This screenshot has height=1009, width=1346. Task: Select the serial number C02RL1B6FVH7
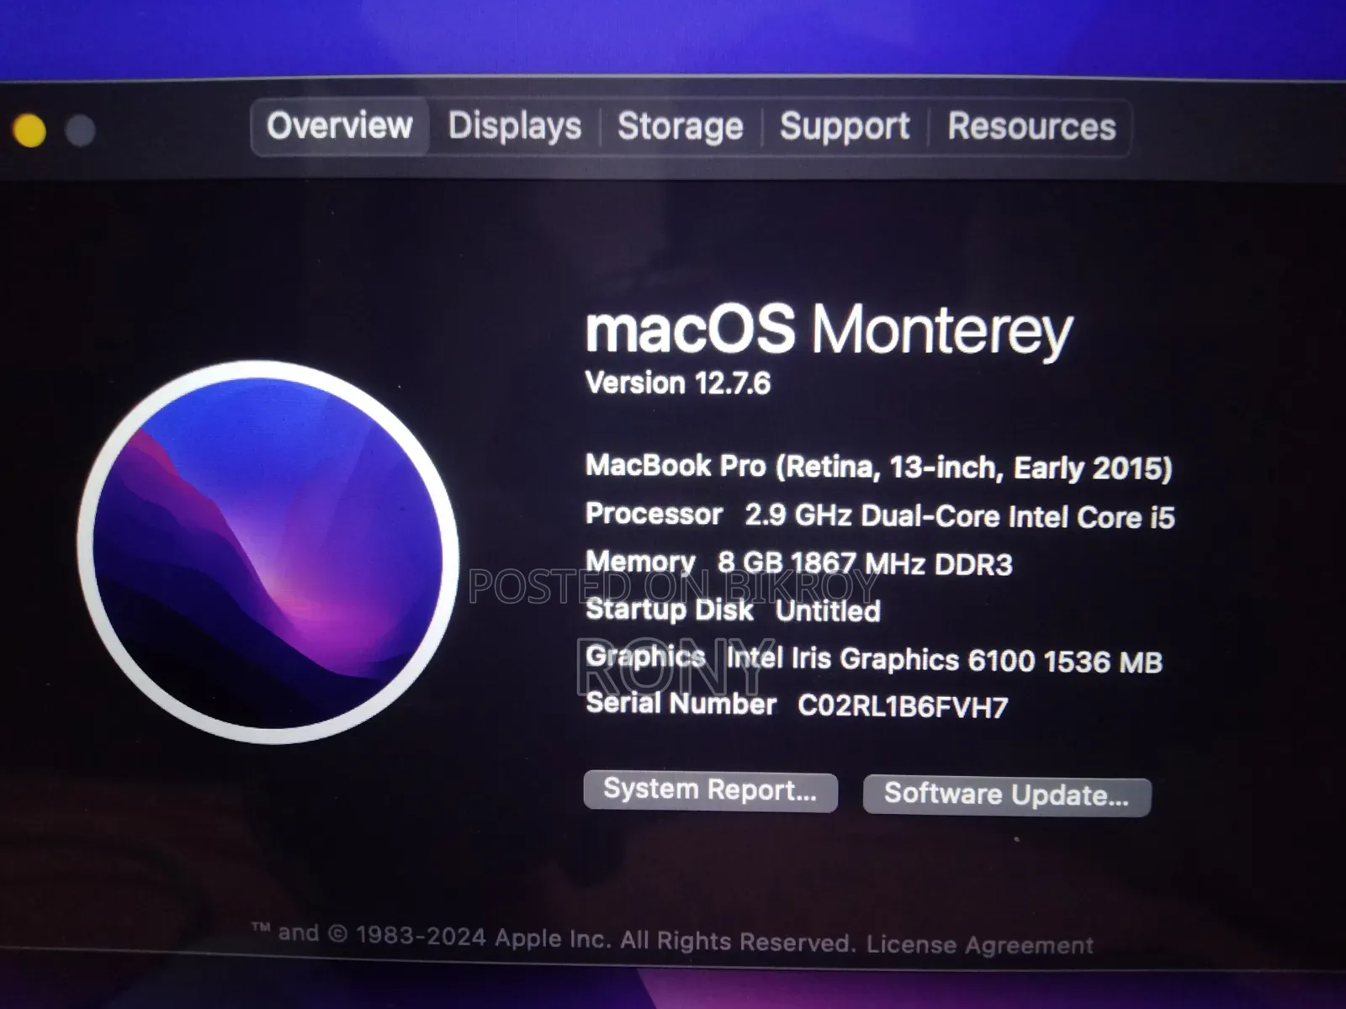[x=903, y=706]
